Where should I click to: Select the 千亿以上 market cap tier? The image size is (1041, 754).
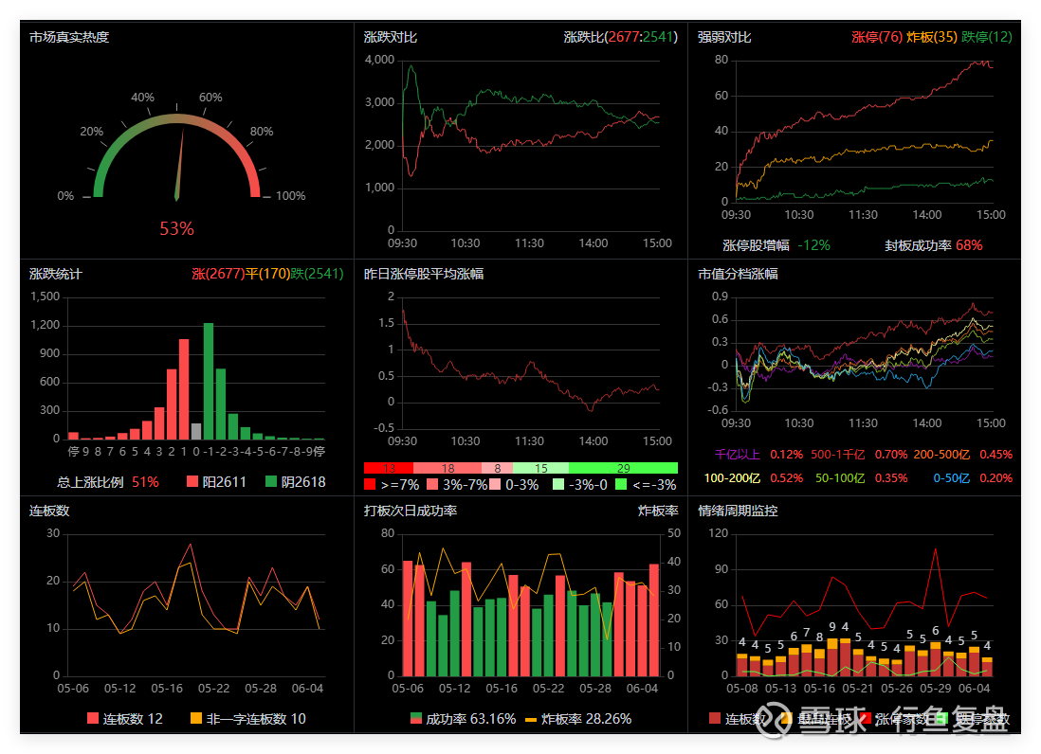738,455
